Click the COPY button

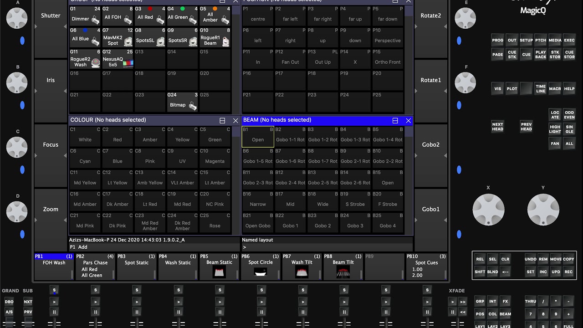[x=568, y=259]
